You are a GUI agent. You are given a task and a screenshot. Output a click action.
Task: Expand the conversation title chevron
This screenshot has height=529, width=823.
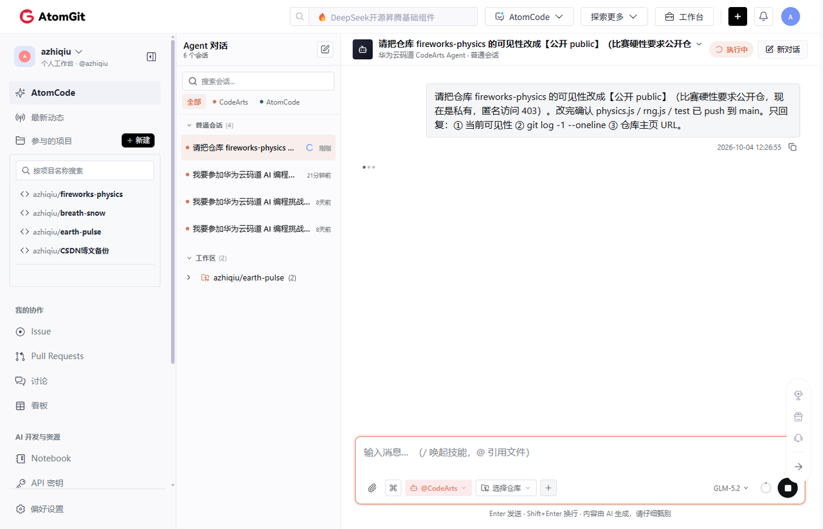[x=700, y=44]
